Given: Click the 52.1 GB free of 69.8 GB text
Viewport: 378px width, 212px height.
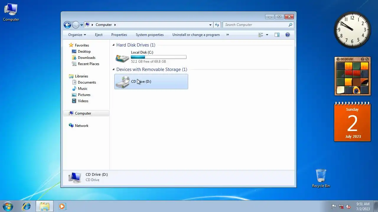Looking at the screenshot, I should [x=149, y=62].
